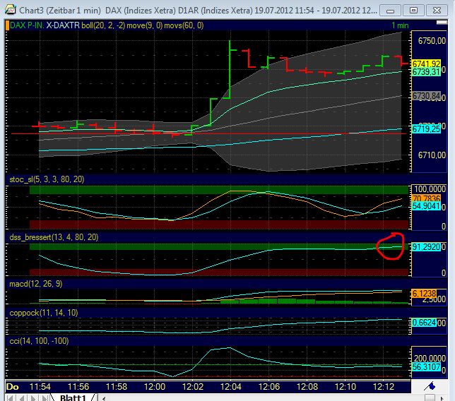Image resolution: width=455 pixels, height=401 pixels.
Task: Click the cci(14, 100, -100) panel title
Action: pos(39,341)
